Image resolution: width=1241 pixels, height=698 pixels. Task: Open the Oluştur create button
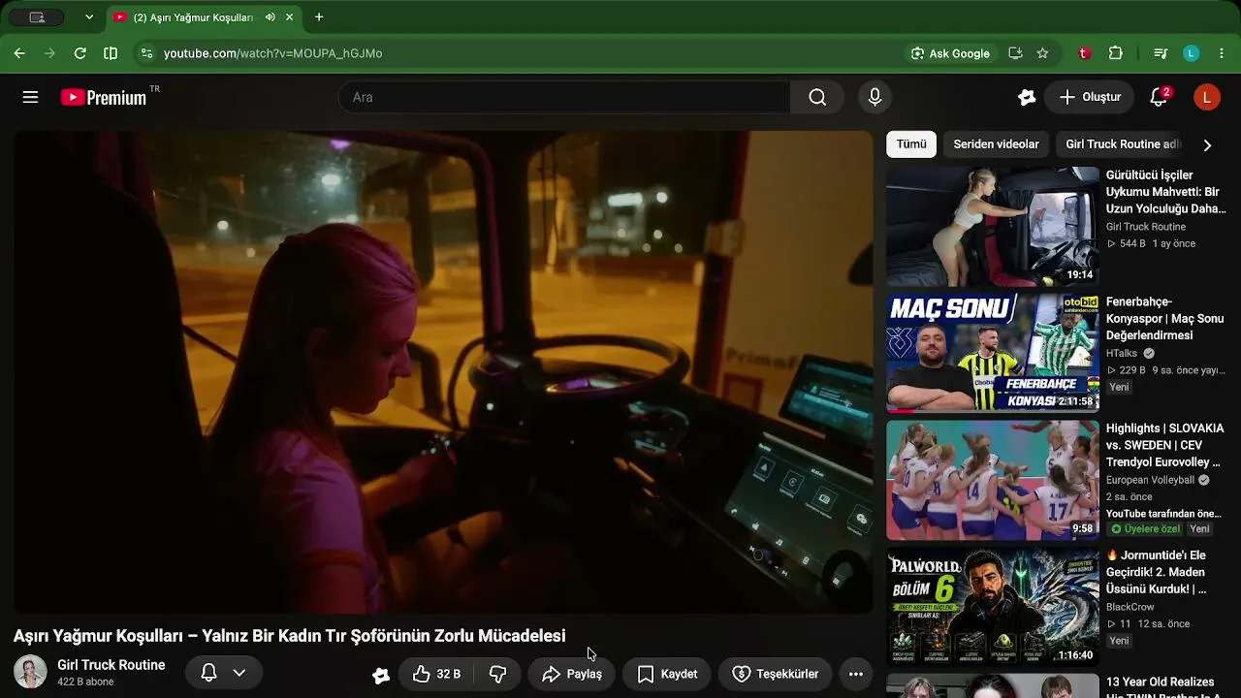1090,97
